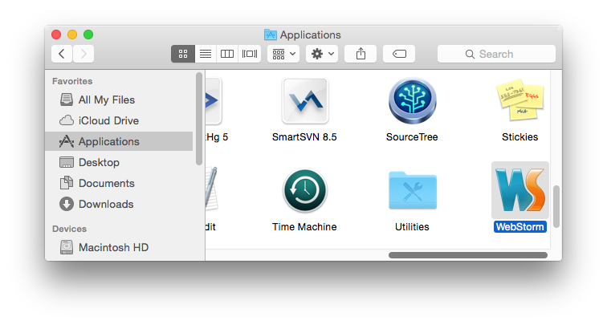The image size is (607, 325).
Task: Select the WebStorm app icon
Action: point(520,190)
